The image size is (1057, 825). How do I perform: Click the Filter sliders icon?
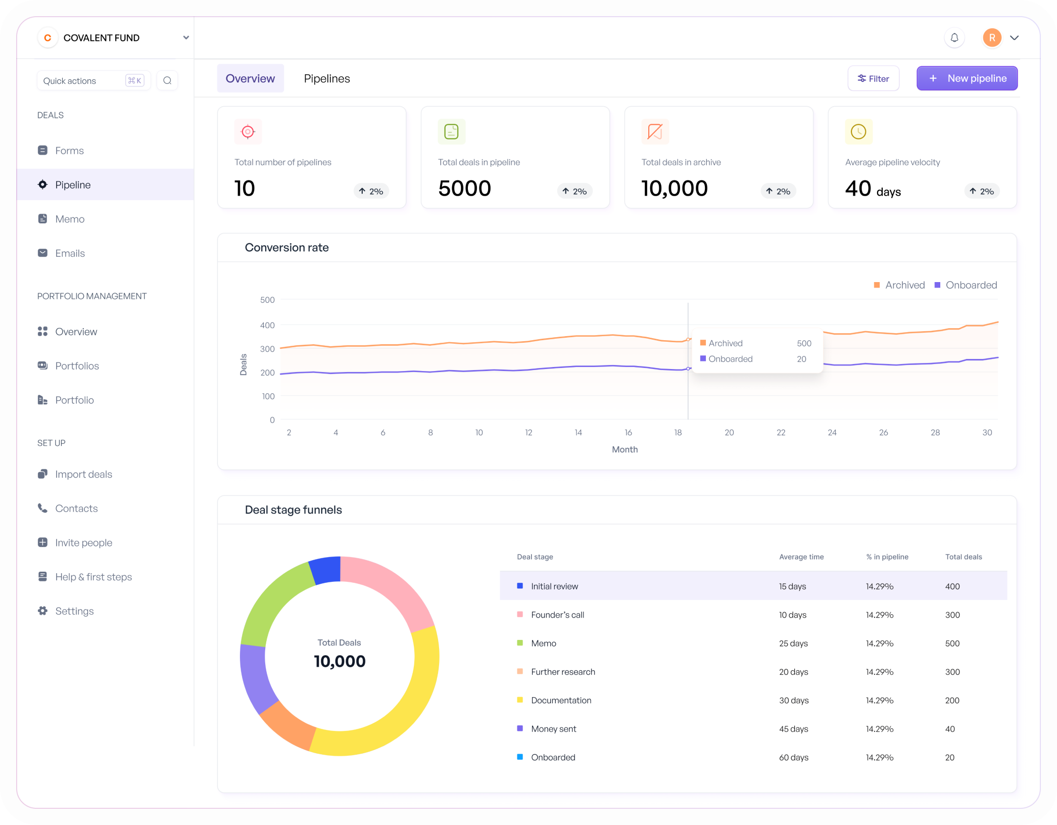coord(861,78)
